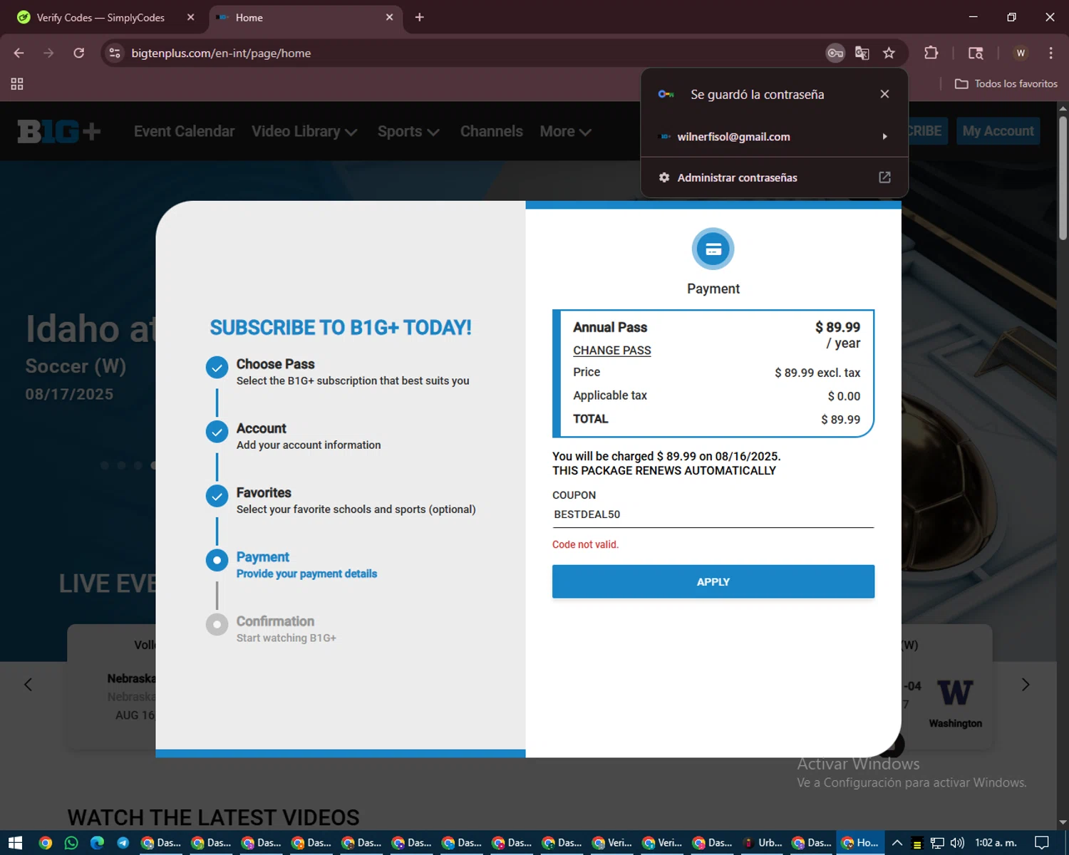1069x855 pixels.
Task: Open Telegram from the taskbar
Action: tap(123, 843)
